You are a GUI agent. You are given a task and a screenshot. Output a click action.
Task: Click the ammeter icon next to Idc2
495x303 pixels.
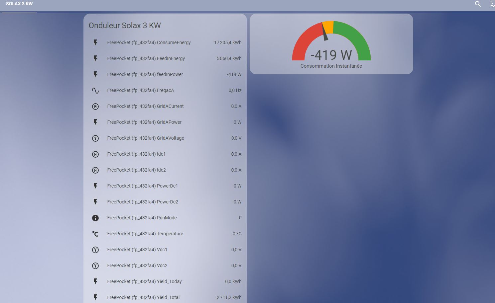(x=95, y=170)
